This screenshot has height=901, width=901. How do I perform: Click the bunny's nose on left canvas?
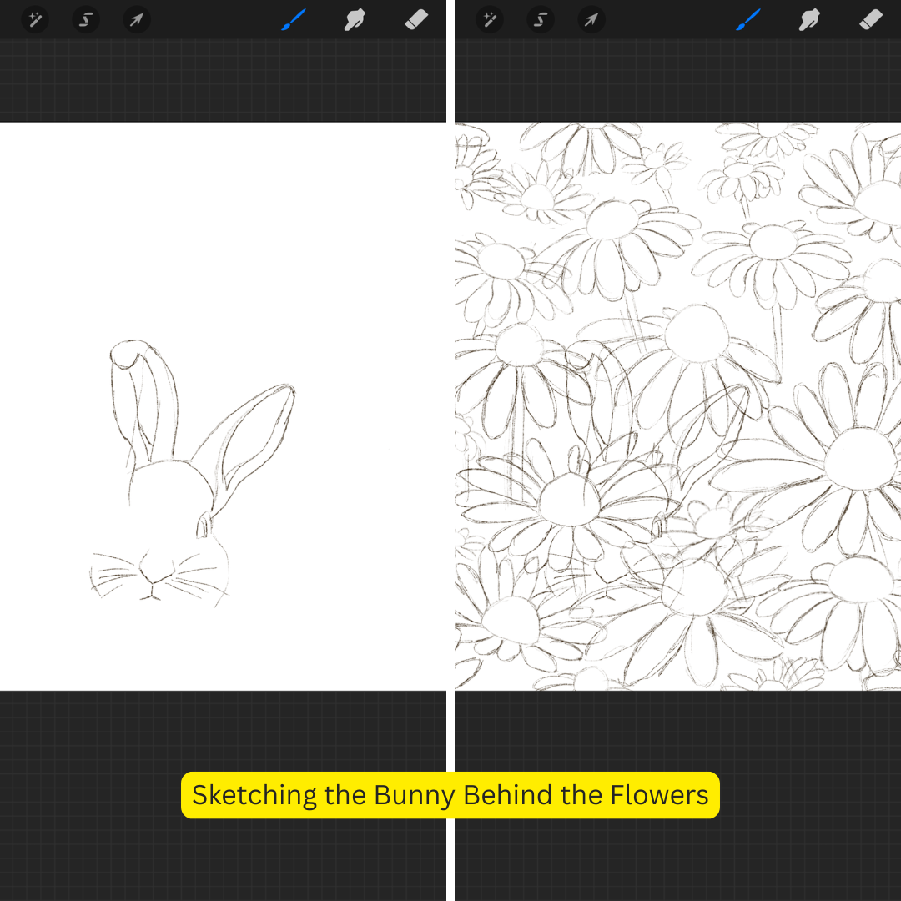[x=154, y=577]
